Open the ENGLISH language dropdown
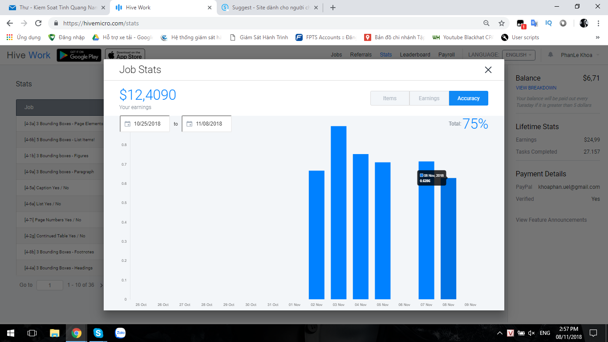608x342 pixels. [x=519, y=55]
